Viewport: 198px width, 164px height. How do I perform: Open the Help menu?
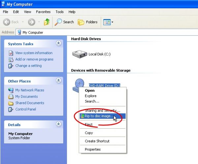72,12
